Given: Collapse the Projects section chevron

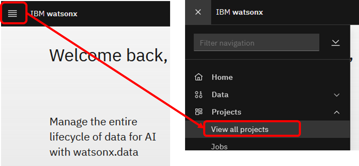Looking at the screenshot, I should pyautogui.click(x=336, y=112).
